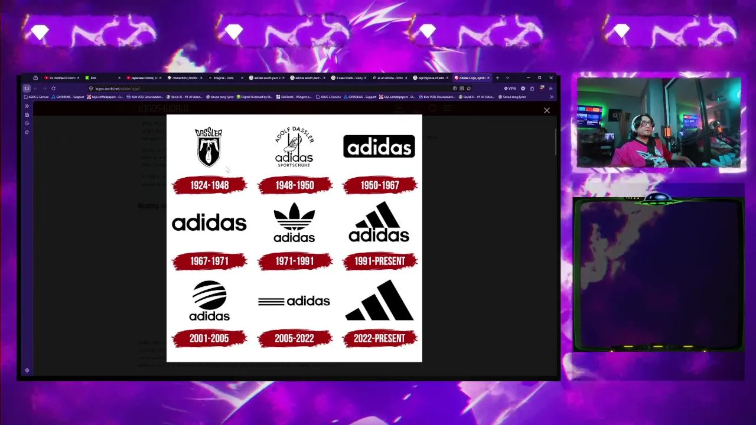Open the history clock in the sidebar

(x=27, y=123)
